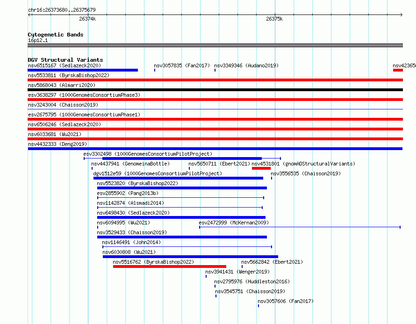Open nsv6498430 (Sedlazeck2020) label
416x324 pixels.
[133, 213]
